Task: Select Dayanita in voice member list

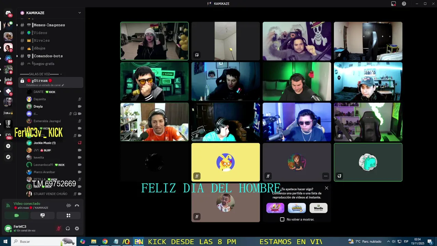Action: [54, 99]
